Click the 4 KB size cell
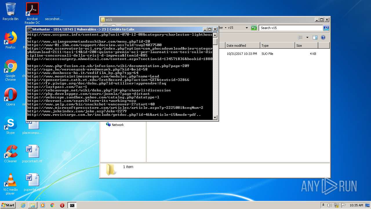The width and height of the screenshot is (371, 209). point(313,54)
